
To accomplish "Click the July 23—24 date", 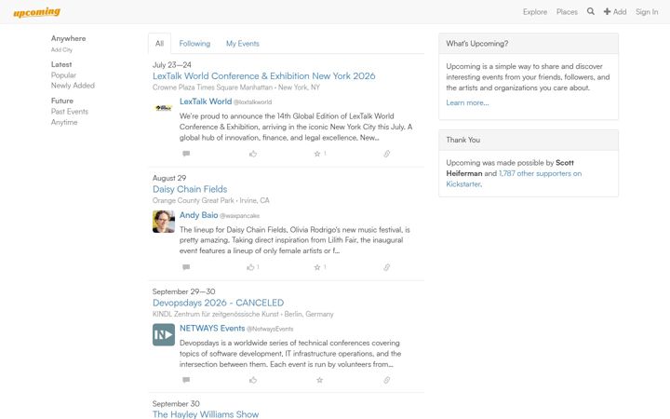I will click(x=172, y=65).
